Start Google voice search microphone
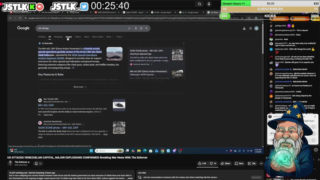 tap(136, 28)
